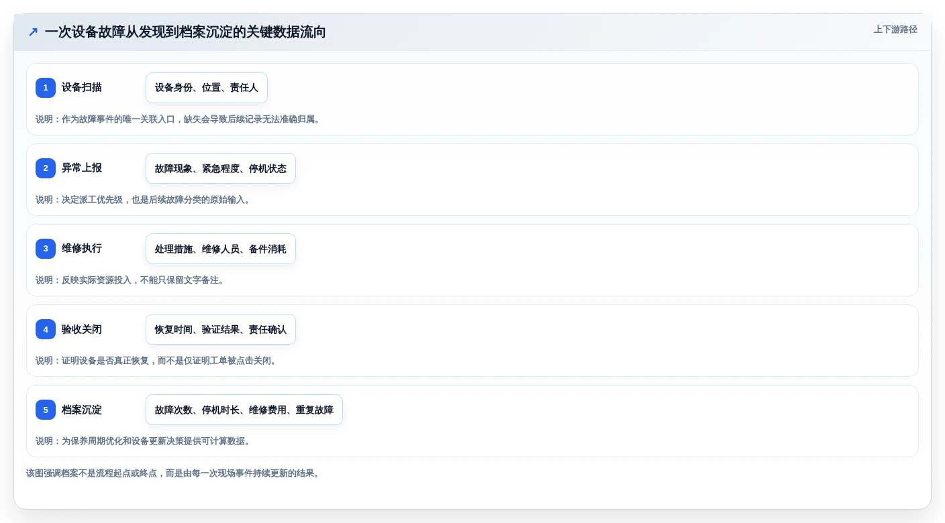Click the 上下游路径 label
The image size is (945, 523).
coord(895,30)
